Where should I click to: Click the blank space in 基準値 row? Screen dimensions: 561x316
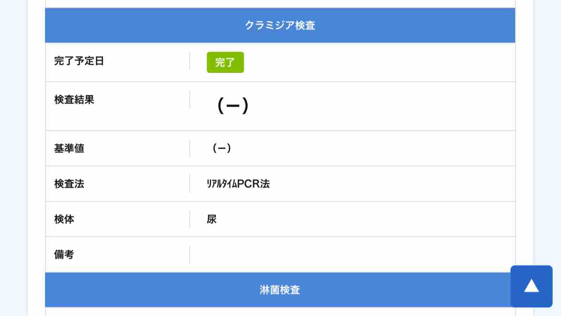pyautogui.click(x=373, y=148)
